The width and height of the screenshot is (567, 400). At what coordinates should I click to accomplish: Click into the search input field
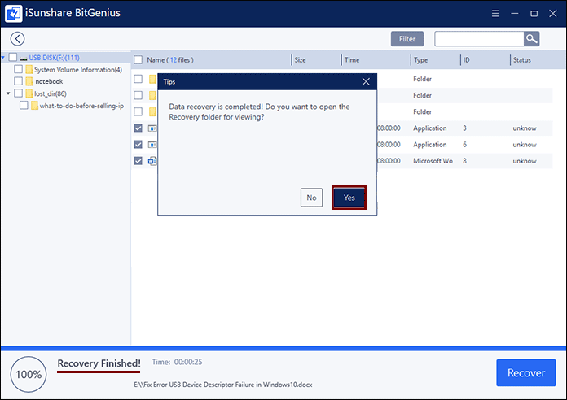point(479,39)
